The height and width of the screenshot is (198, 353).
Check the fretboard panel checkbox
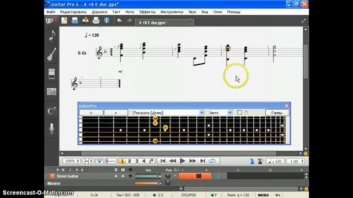point(239,112)
